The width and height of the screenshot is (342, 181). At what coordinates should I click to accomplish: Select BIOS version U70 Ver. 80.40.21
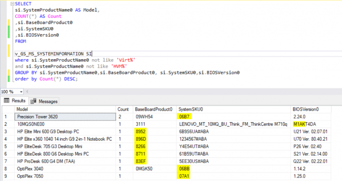311,139
